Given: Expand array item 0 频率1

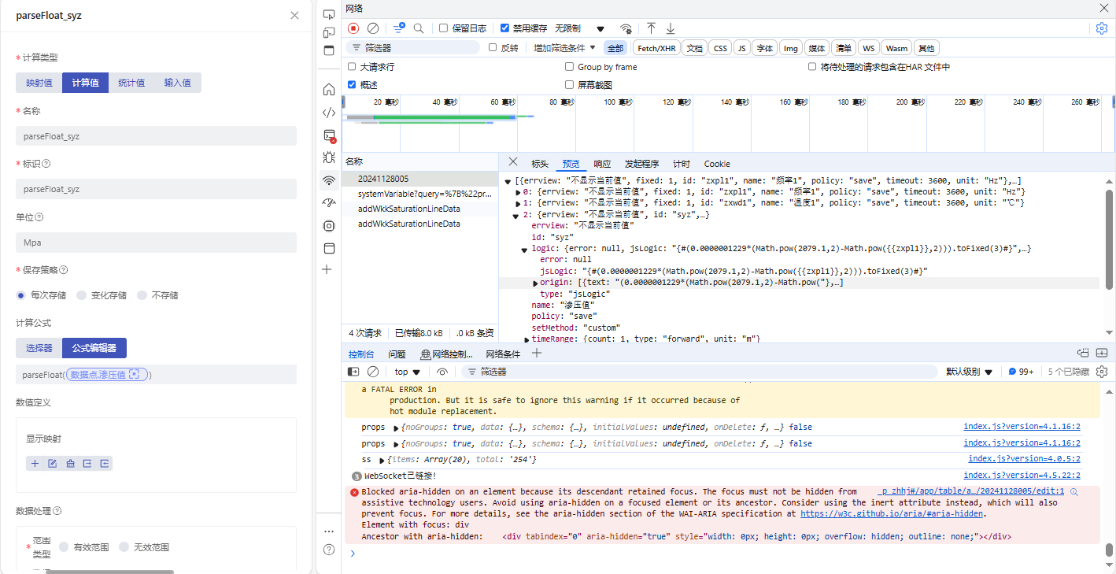Looking at the screenshot, I should point(518,192).
